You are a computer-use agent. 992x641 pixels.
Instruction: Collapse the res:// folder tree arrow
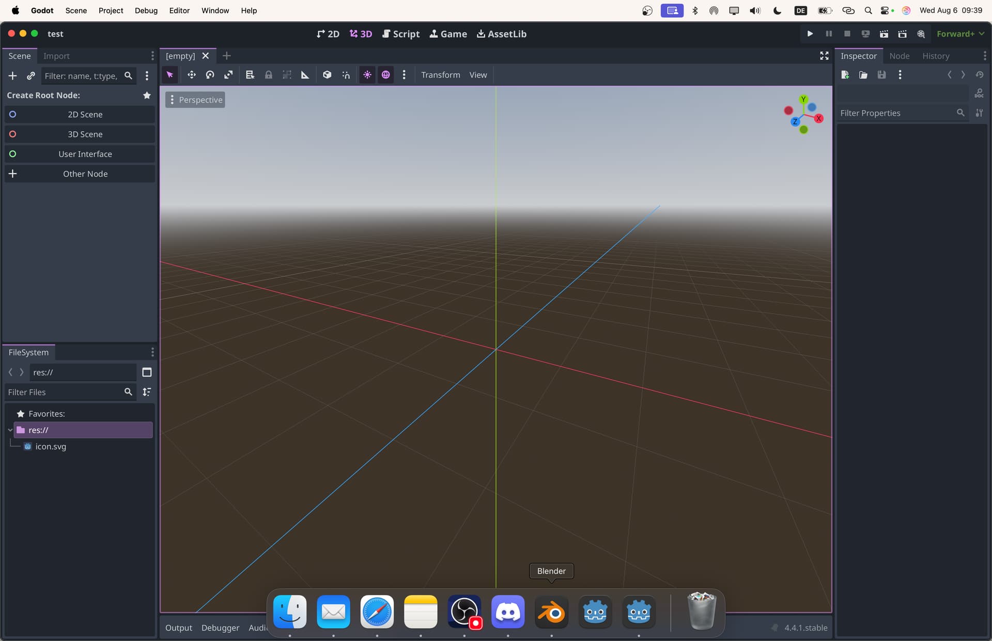pyautogui.click(x=10, y=430)
